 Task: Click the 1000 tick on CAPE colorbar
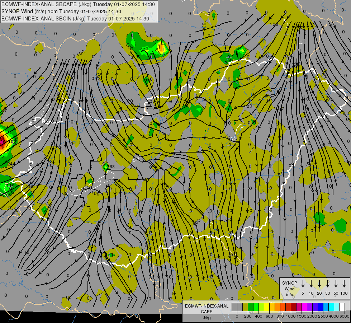pos(291,316)
